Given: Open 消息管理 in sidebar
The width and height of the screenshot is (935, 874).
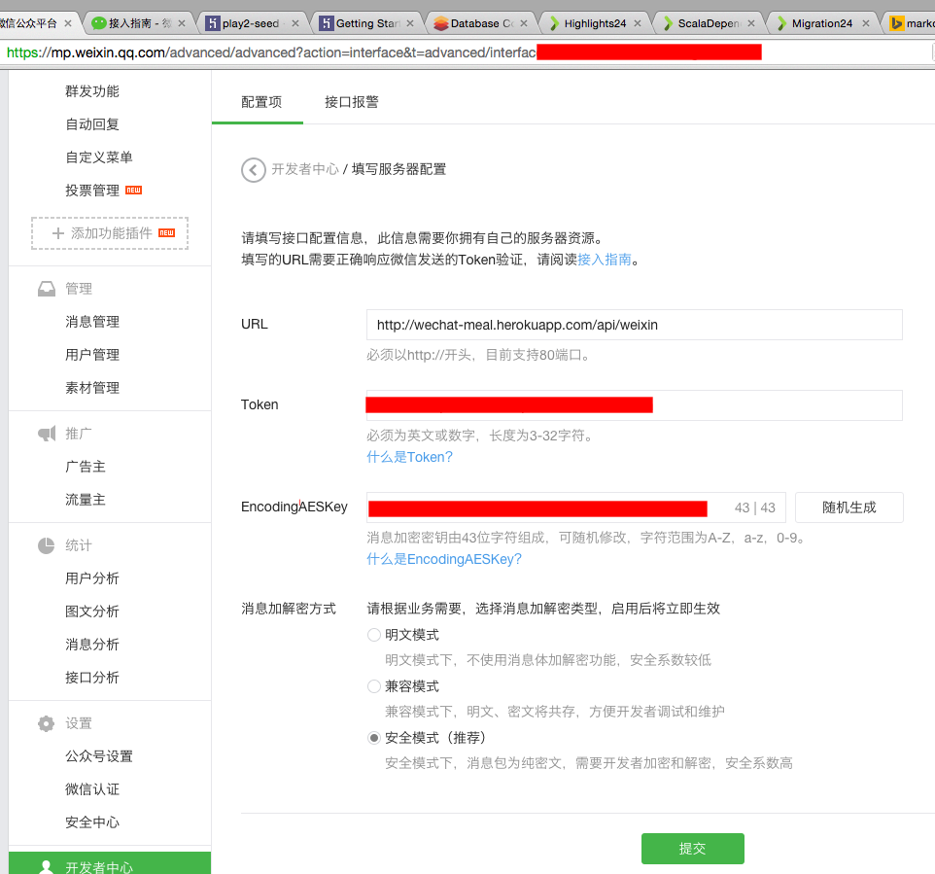Looking at the screenshot, I should (92, 322).
